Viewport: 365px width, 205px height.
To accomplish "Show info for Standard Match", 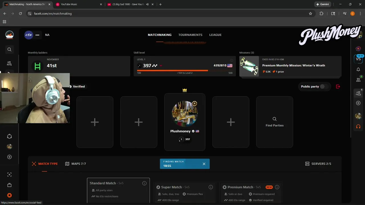I will 144,183.
